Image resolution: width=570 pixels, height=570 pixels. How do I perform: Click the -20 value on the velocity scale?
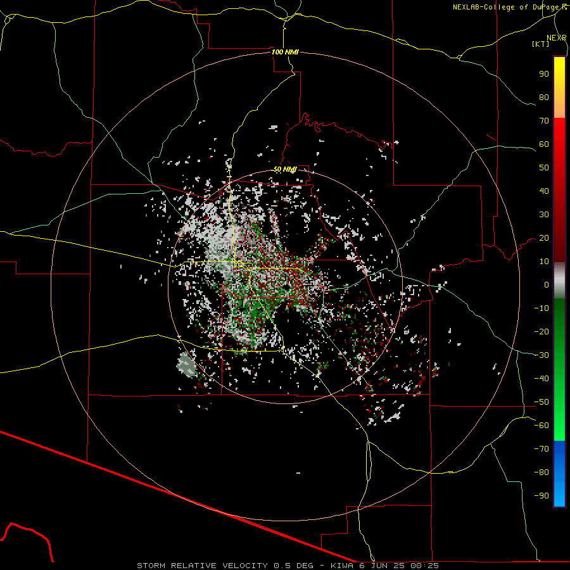541,332
